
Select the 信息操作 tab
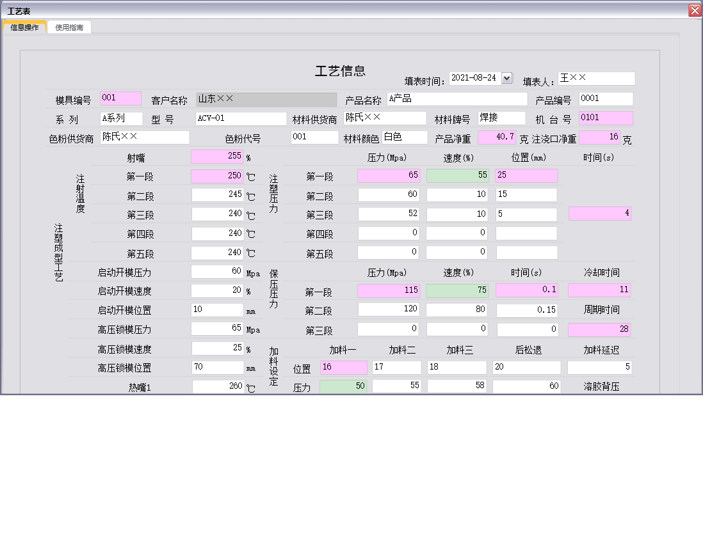(x=24, y=27)
